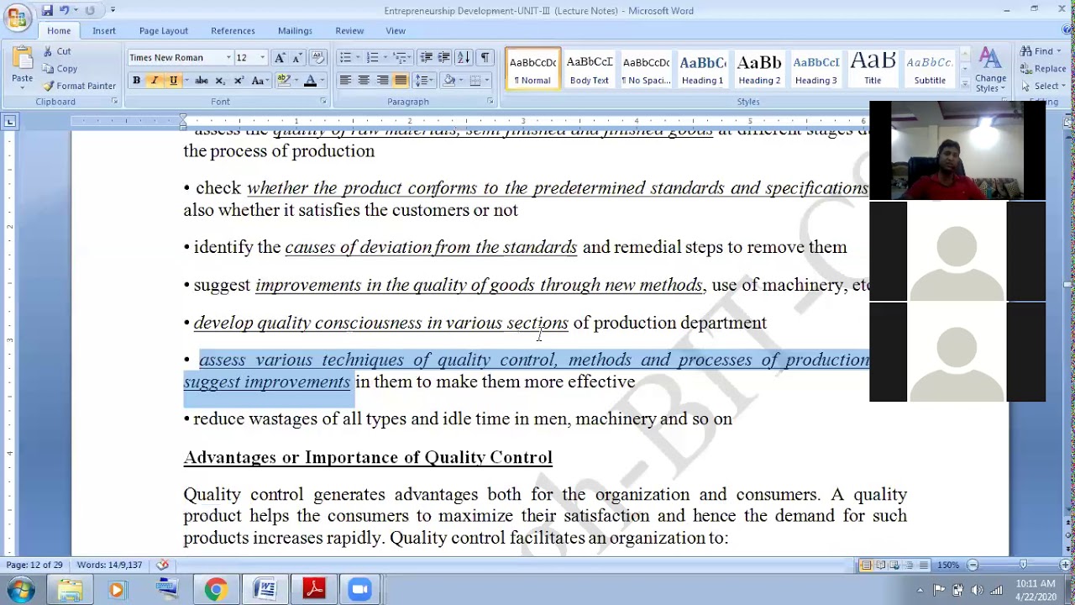The height and width of the screenshot is (605, 1075).
Task: Open Paragraph dialog launcher
Action: (490, 102)
